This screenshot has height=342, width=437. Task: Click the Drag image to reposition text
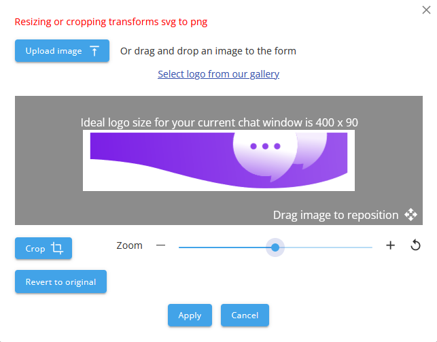(x=335, y=215)
